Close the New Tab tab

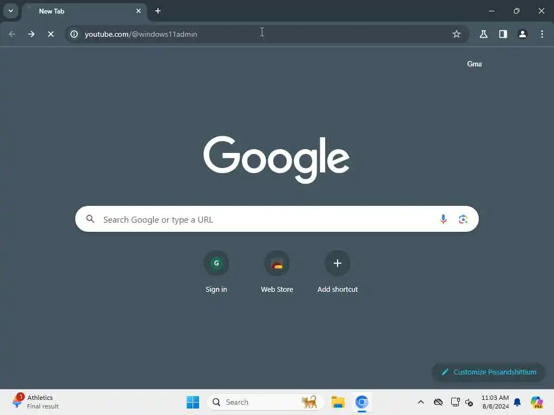point(138,11)
